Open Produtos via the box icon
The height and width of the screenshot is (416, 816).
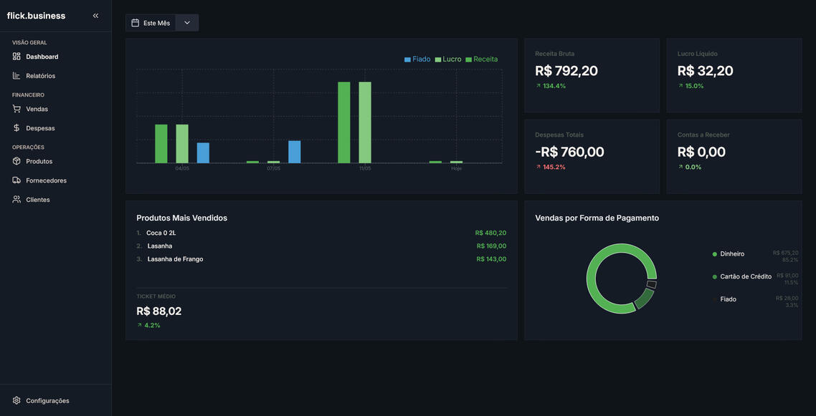16,161
